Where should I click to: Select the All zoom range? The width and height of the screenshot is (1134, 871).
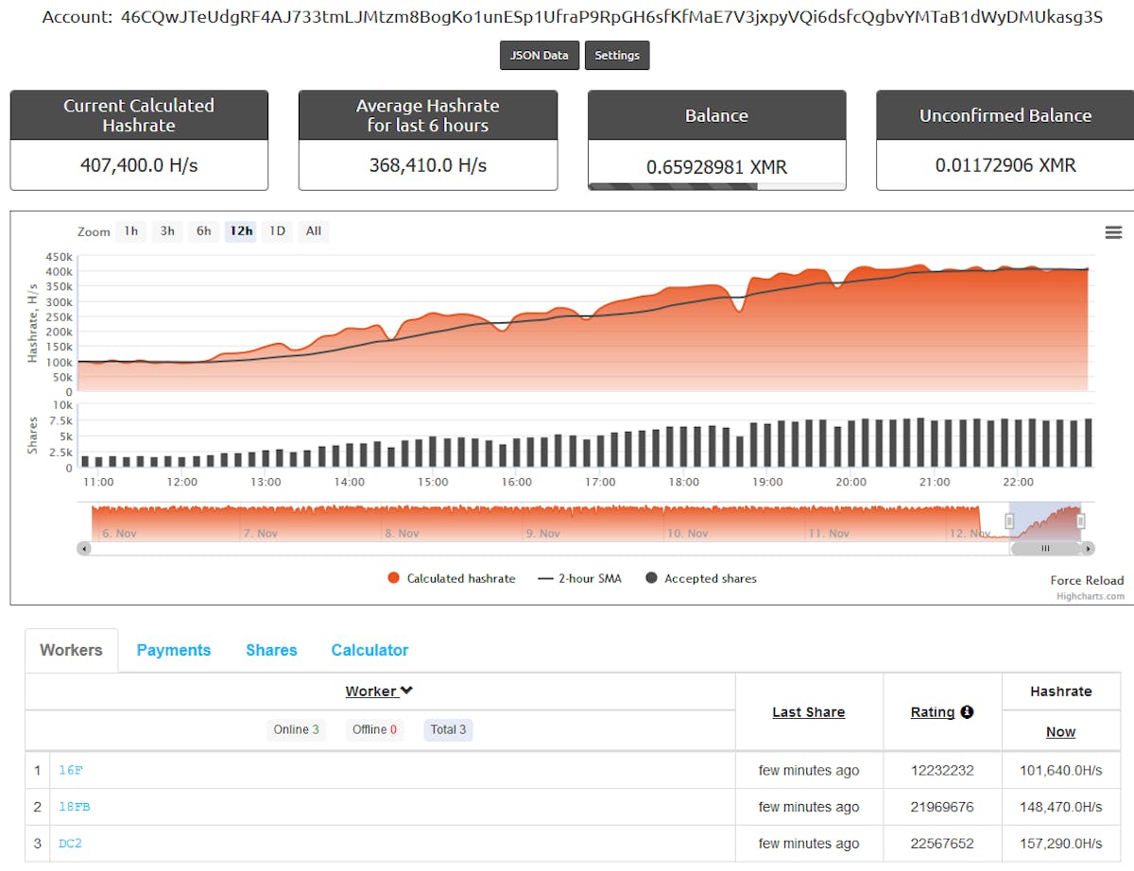click(313, 231)
